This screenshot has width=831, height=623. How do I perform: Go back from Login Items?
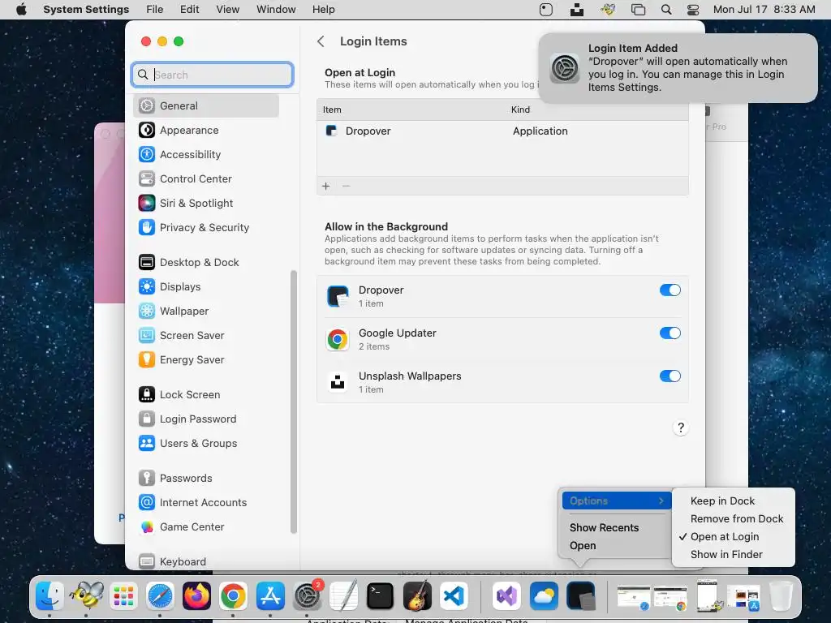pos(321,41)
